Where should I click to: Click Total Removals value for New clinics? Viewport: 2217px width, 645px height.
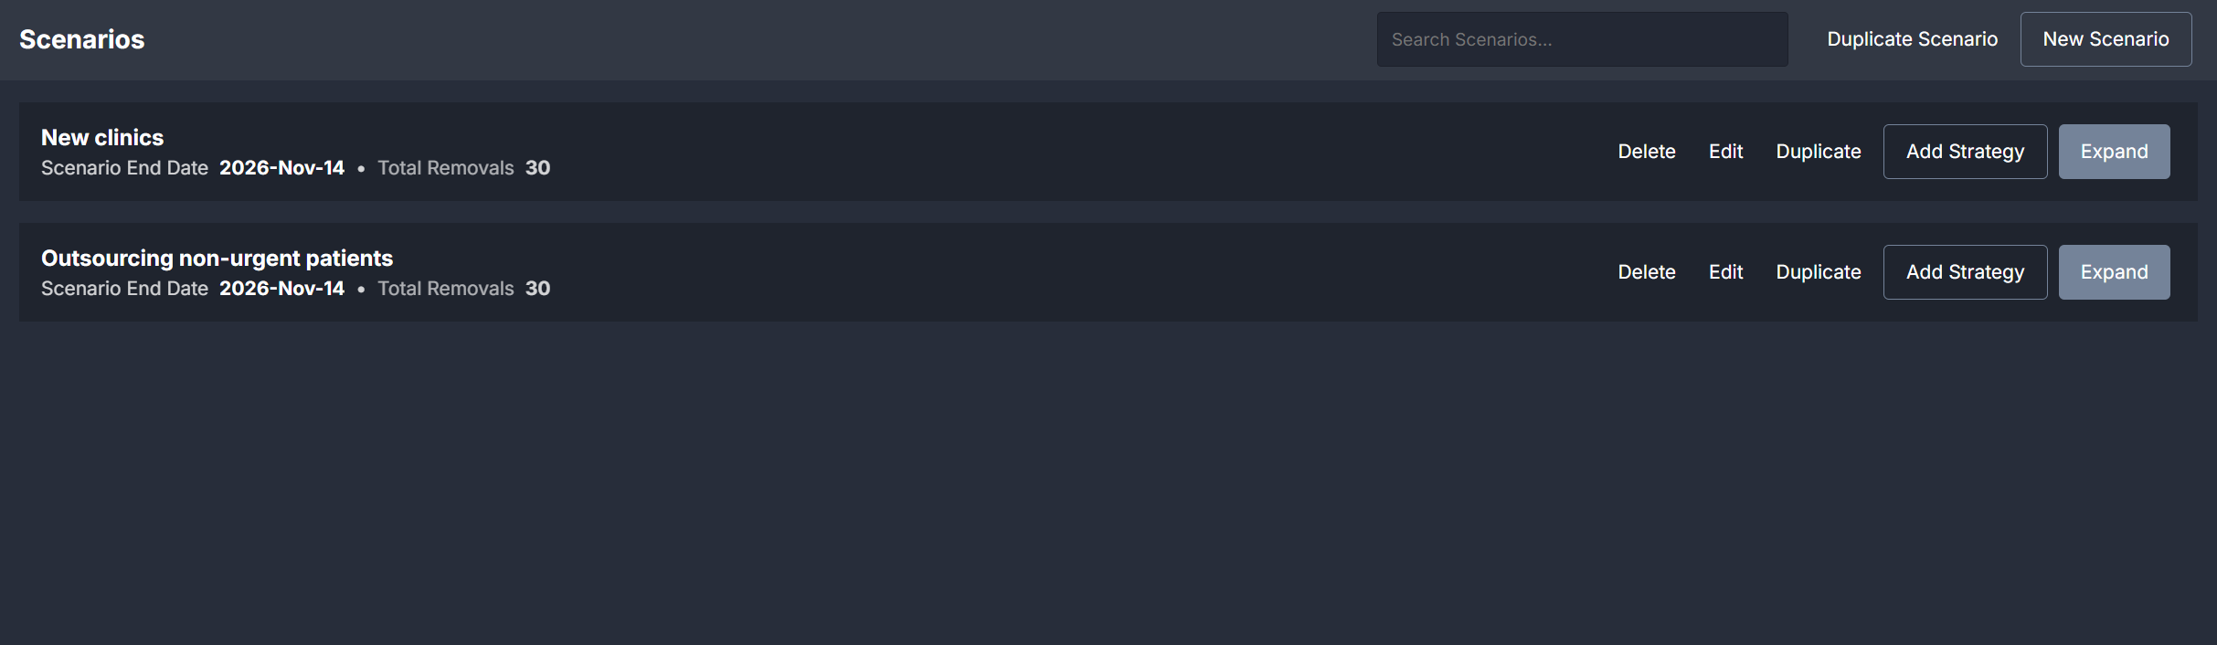point(537,168)
